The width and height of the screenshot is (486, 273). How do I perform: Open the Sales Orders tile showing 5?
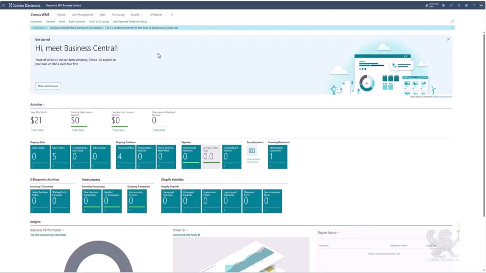coord(60,157)
